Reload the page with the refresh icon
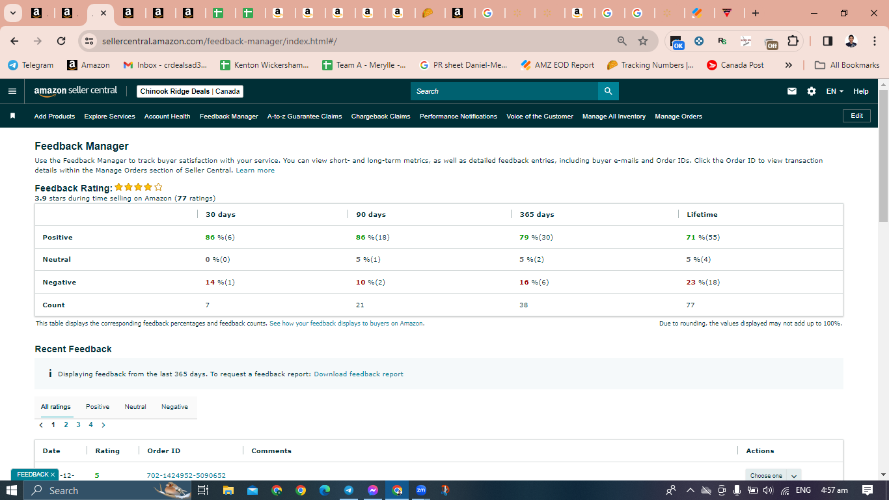This screenshot has height=500, width=889. coord(61,41)
